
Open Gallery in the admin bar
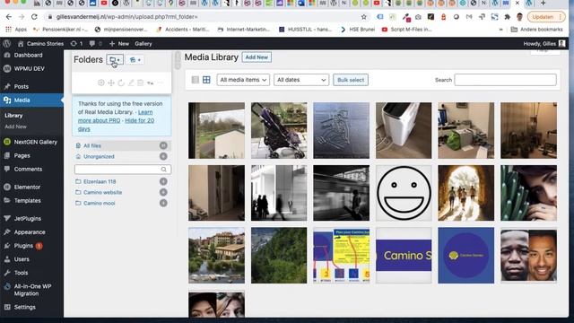[x=143, y=44]
